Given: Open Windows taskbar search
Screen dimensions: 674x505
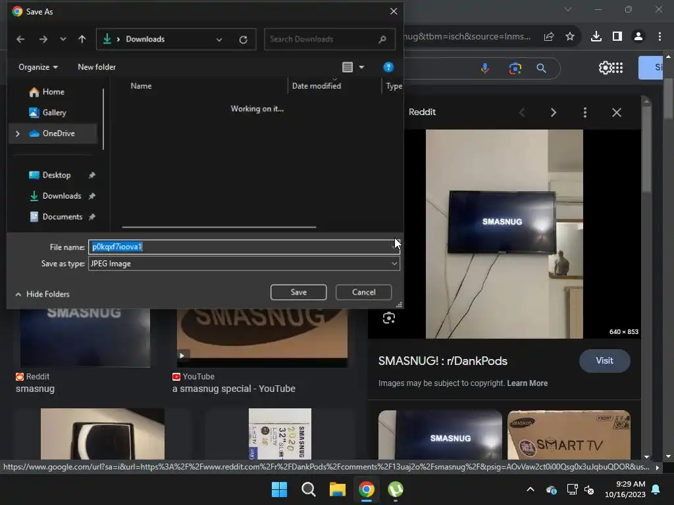Looking at the screenshot, I should tap(309, 489).
